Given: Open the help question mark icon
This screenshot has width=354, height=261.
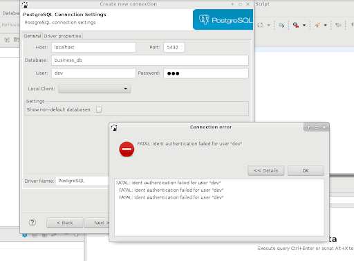Looking at the screenshot, I should (32, 222).
